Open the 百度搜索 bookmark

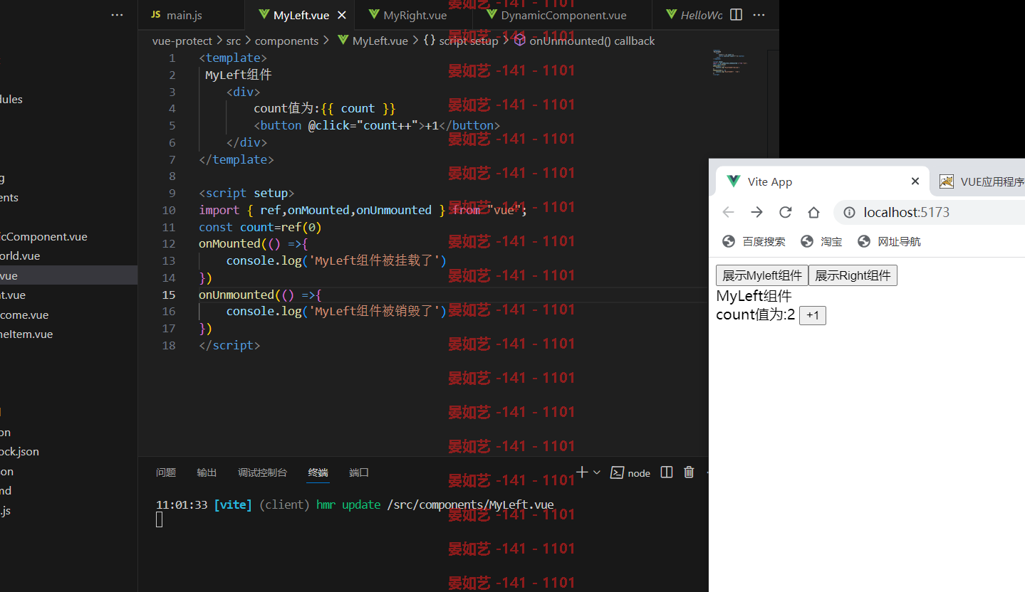(754, 242)
